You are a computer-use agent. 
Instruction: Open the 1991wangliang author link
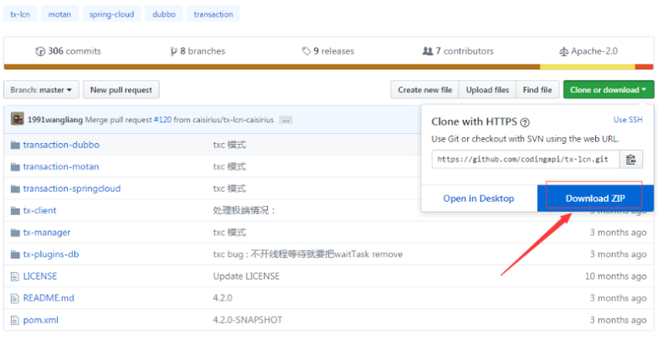click(x=55, y=120)
